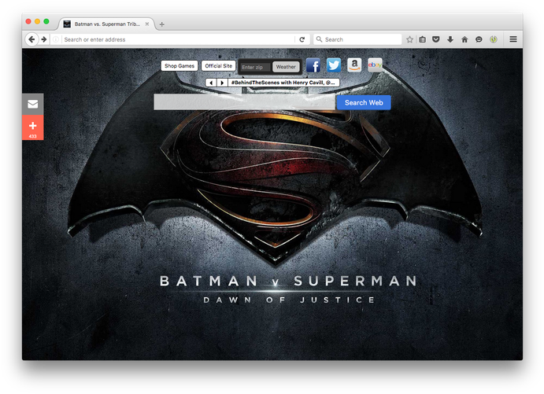
Task: Focus the browser toolbar Search field
Action: [357, 39]
